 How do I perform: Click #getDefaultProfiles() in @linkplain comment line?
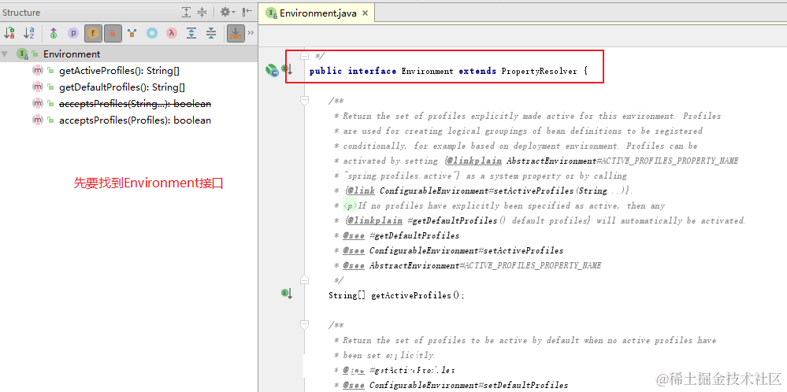456,220
